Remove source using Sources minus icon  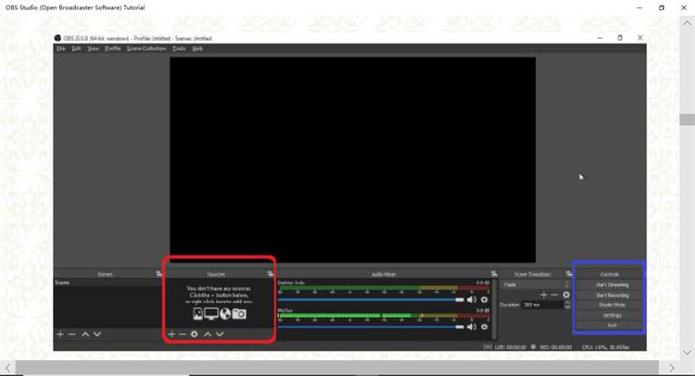(x=183, y=334)
